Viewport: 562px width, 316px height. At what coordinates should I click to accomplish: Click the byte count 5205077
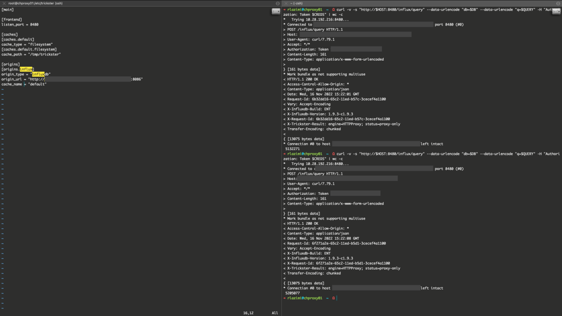pos(292,293)
